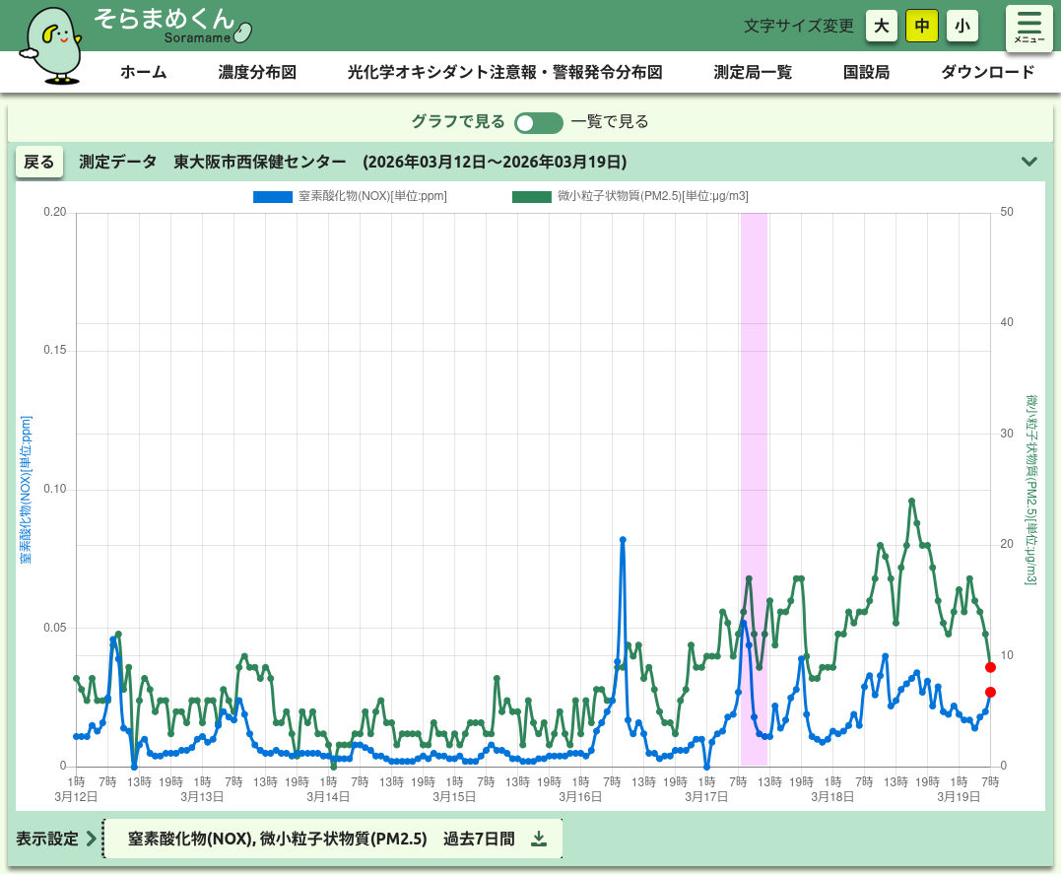Set font size to medium (中)
Image resolution: width=1061 pixels, height=874 pixels.
[x=921, y=27]
